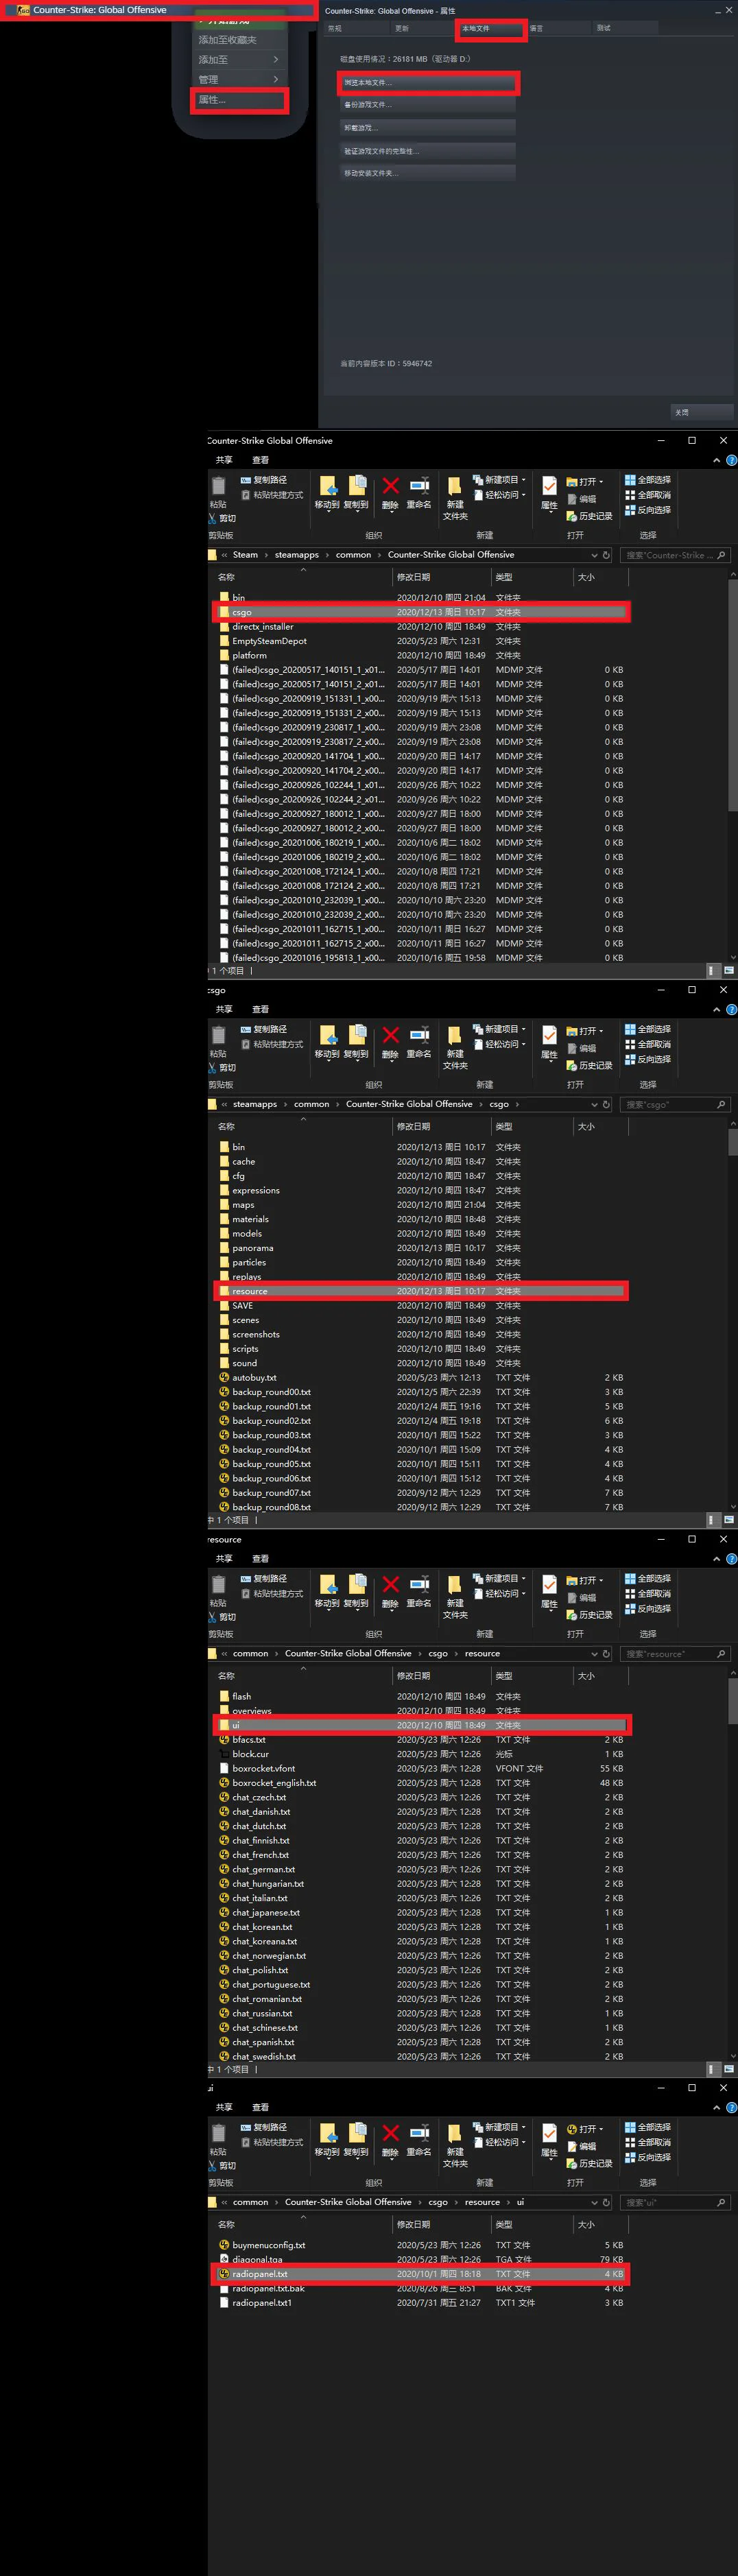Click 验证游戏文件的完整性 in Steam properties
Viewport: 738px width, 2576px height.
point(428,151)
